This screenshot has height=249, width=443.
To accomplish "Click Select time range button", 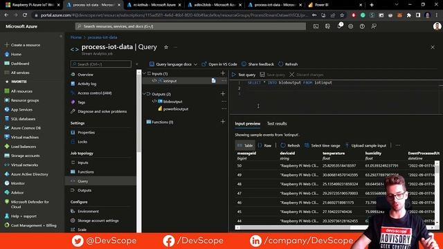I will coord(323,145).
